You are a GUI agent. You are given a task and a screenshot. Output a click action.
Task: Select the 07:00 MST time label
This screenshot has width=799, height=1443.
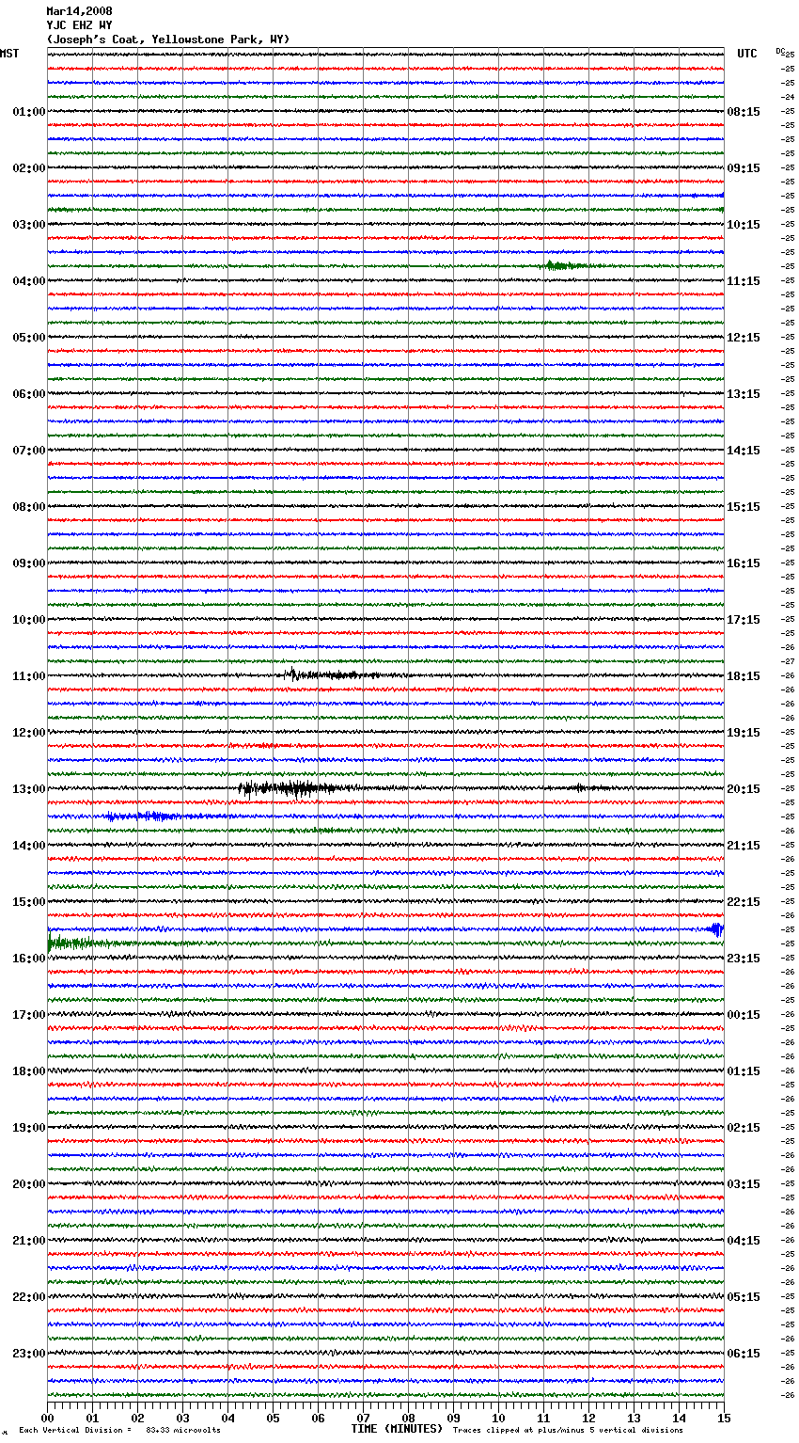pos(29,451)
